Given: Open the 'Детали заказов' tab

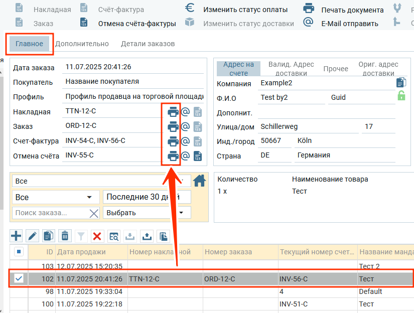Looking at the screenshot, I should 148,44.
